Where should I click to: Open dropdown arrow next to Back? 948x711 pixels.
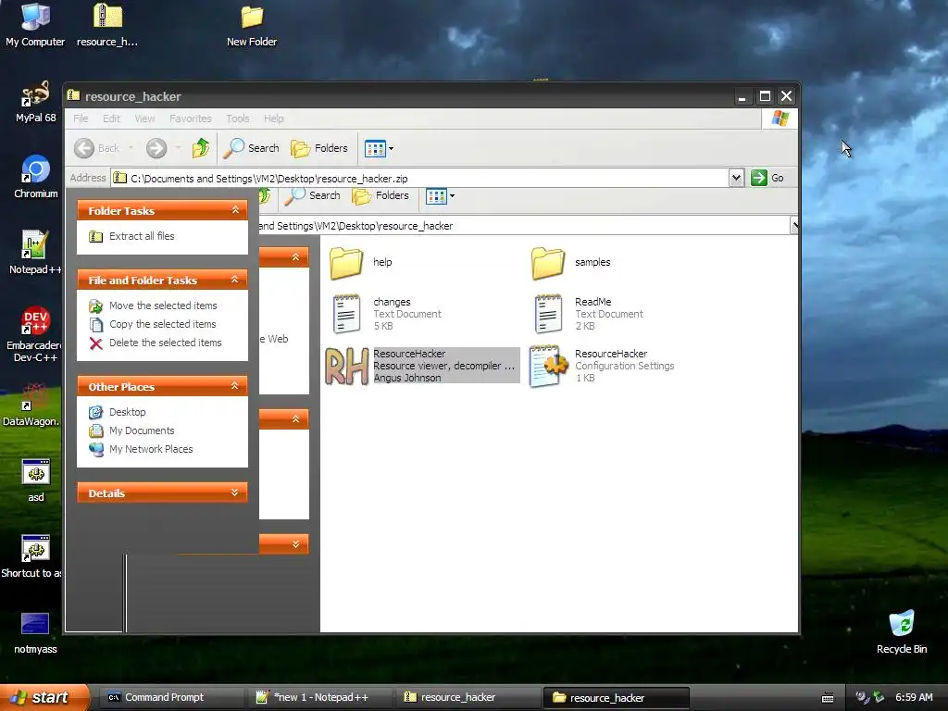pos(131,148)
